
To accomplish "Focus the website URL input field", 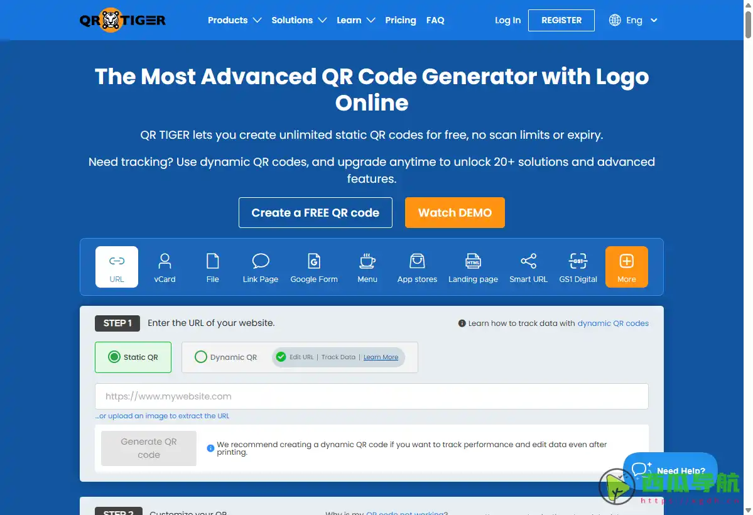I will pos(371,396).
